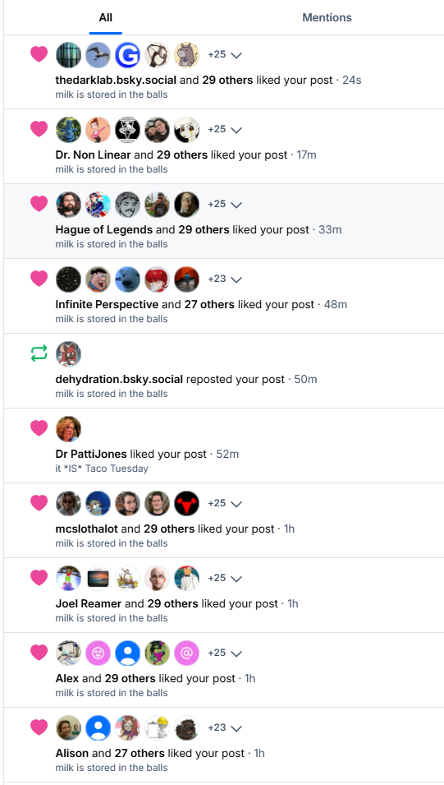Expand the +25 list beside Dr. Non Linear

pyautogui.click(x=225, y=129)
